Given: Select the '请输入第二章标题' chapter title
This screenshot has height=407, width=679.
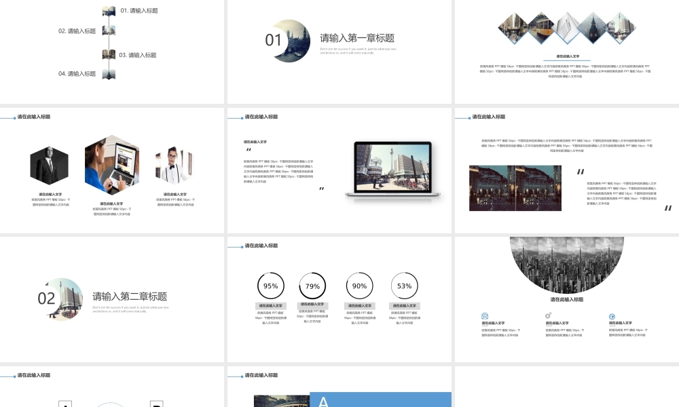Looking at the screenshot, I should 130,296.
